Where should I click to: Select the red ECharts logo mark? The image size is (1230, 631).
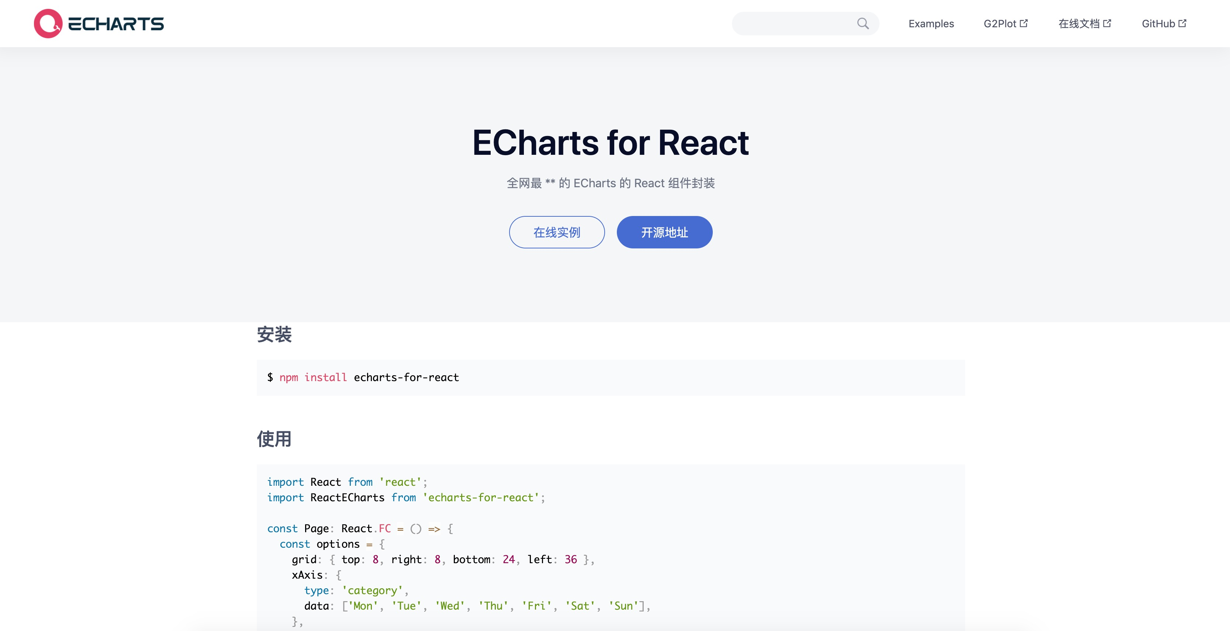click(47, 23)
